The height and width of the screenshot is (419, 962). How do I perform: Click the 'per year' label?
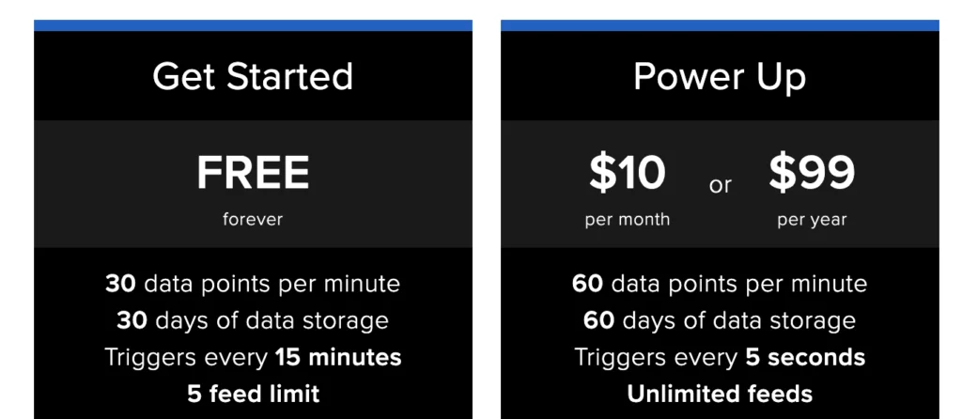(812, 220)
